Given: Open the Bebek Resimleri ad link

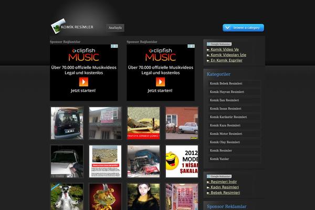Looking at the screenshot, I should click(x=224, y=193).
